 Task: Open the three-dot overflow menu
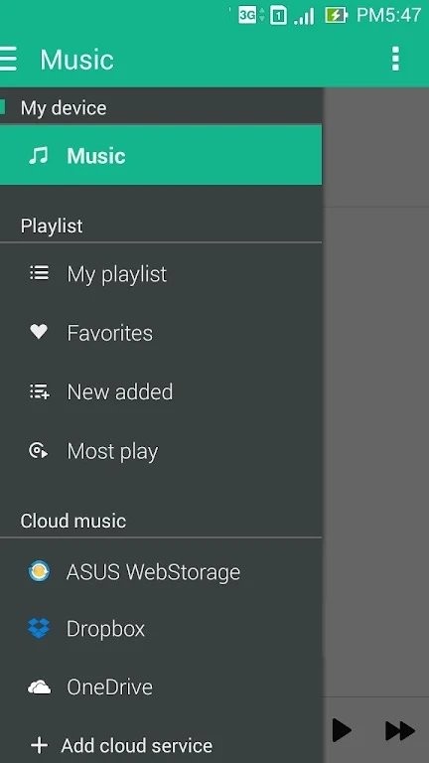(395, 59)
